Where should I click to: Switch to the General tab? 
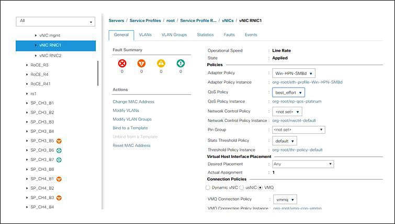click(121, 35)
